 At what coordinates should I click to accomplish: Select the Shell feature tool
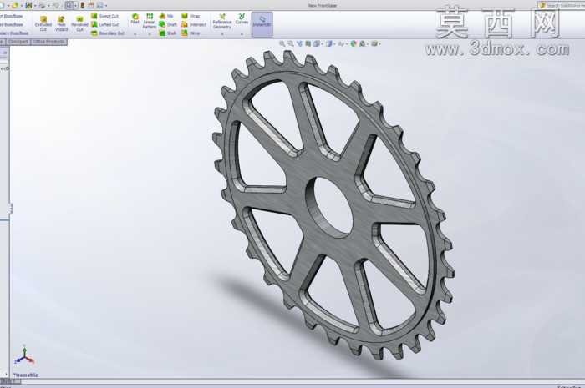pos(167,33)
